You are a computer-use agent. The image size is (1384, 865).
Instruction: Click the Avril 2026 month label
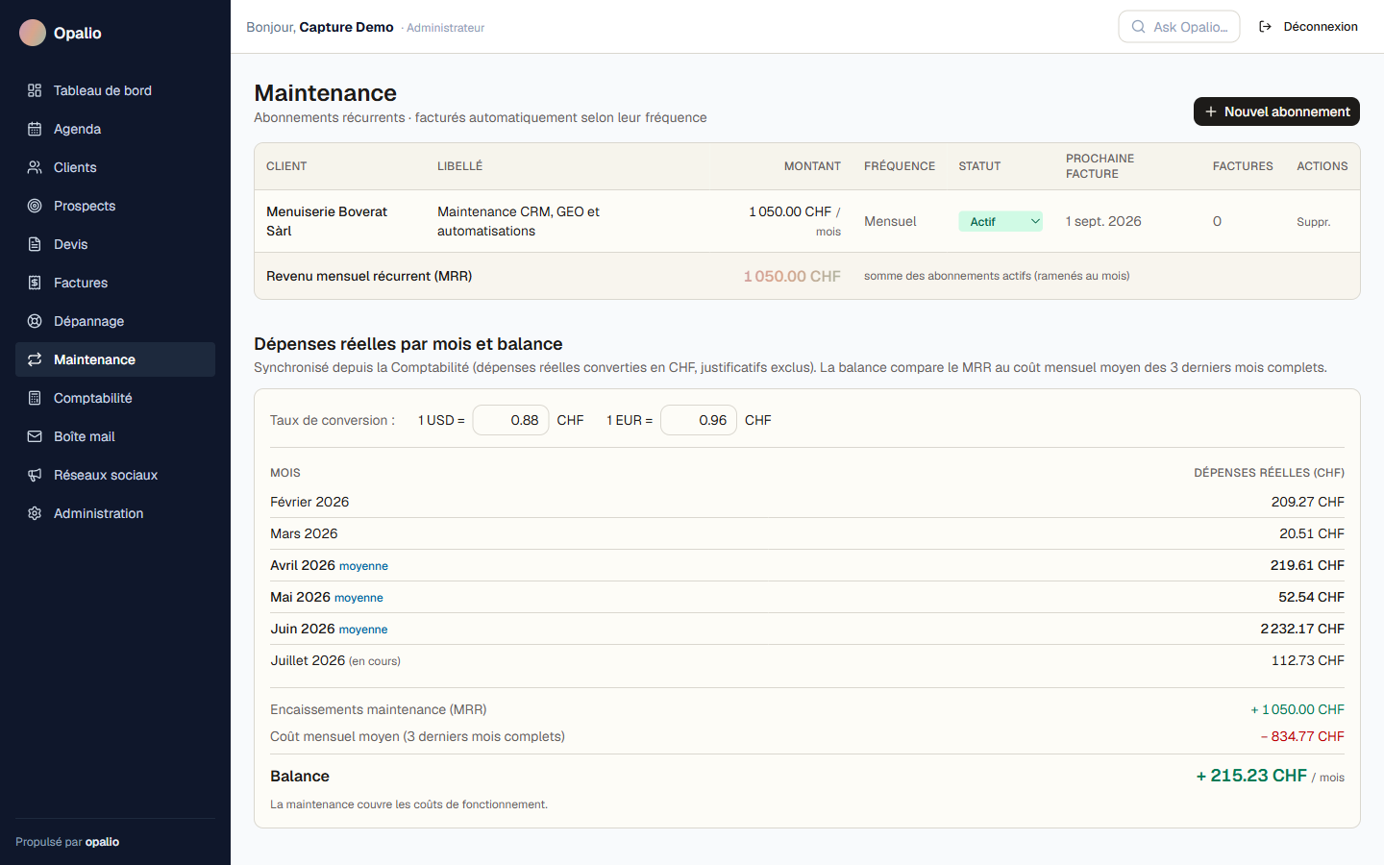point(303,565)
